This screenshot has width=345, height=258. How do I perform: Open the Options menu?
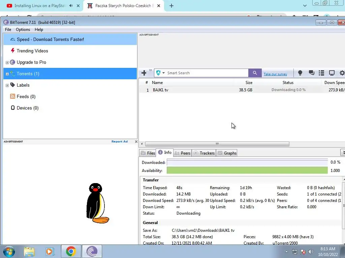tap(23, 30)
